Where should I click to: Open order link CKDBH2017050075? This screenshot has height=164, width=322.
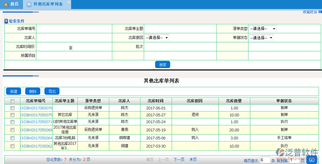36,115
